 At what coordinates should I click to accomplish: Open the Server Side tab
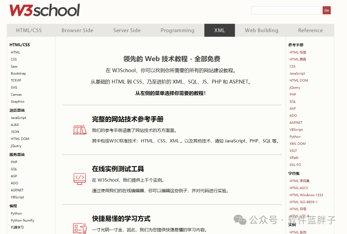click(127, 30)
